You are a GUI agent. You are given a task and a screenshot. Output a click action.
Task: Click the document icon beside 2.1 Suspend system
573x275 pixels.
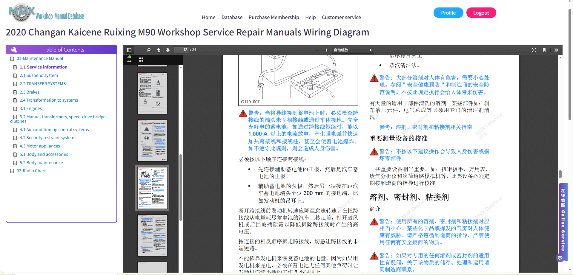click(x=15, y=76)
